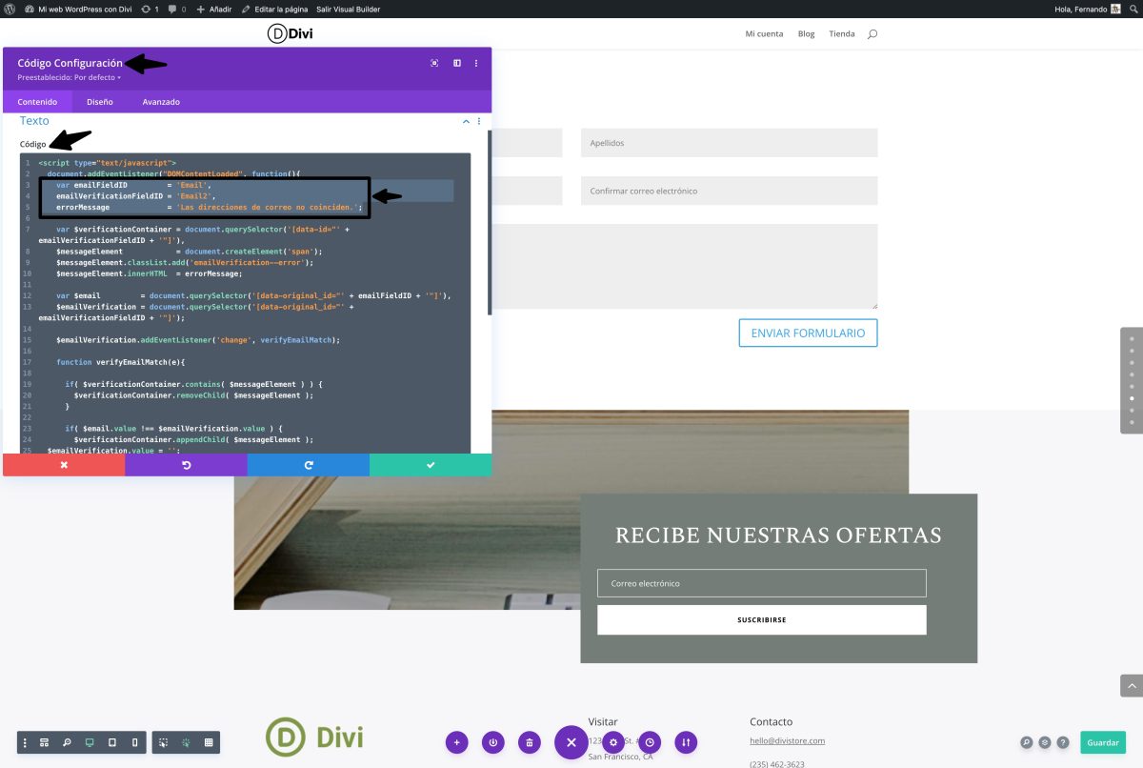1143x768 pixels.
Task: Toggle click interaction mode in builder toolbar
Action: (x=162, y=742)
